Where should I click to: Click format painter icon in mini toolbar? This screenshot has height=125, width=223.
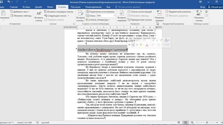pyautogui.click(x=161, y=40)
